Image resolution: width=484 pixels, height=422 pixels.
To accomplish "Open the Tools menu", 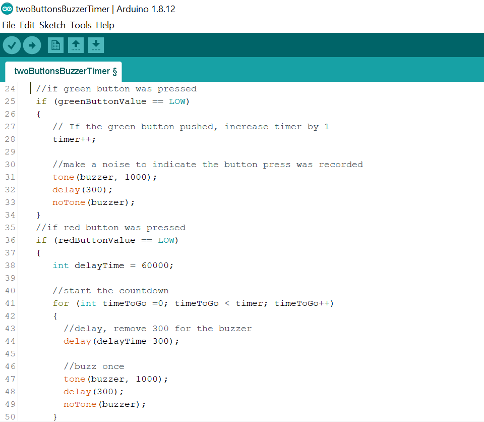I will [81, 25].
